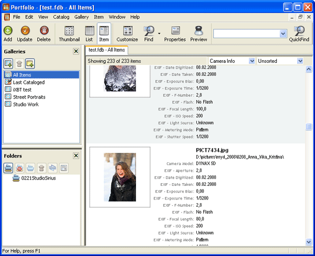The height and width of the screenshot is (256, 315).
Task: Open the View menu
Action: point(43,17)
